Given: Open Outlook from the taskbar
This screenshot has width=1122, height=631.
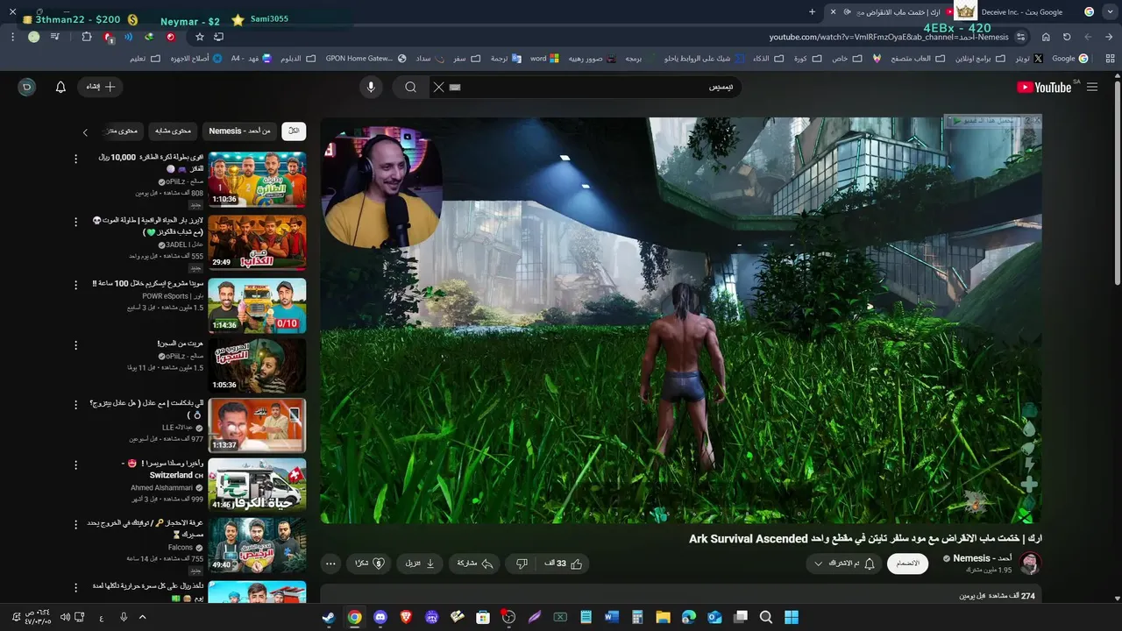Looking at the screenshot, I should coord(714,617).
